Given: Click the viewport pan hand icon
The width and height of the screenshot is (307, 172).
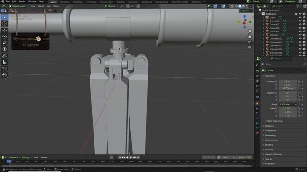Looking at the screenshot, I should point(250,37).
